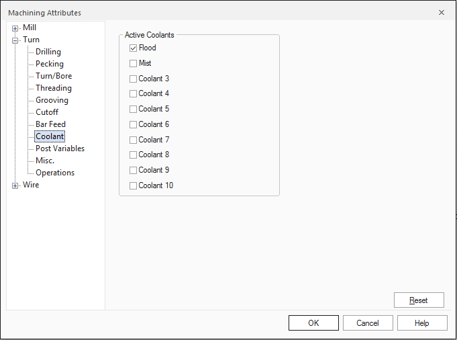Turn on the Coolant 10 checkbox
Viewport: 457px width, 340px height.
tap(134, 185)
